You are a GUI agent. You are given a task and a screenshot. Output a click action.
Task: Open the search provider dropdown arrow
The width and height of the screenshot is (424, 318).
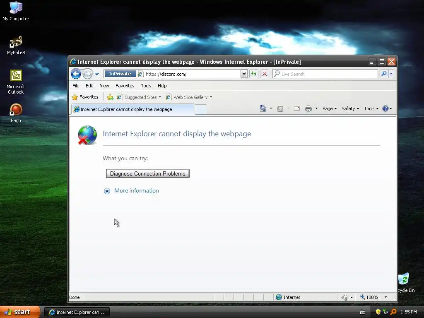pyautogui.click(x=391, y=74)
